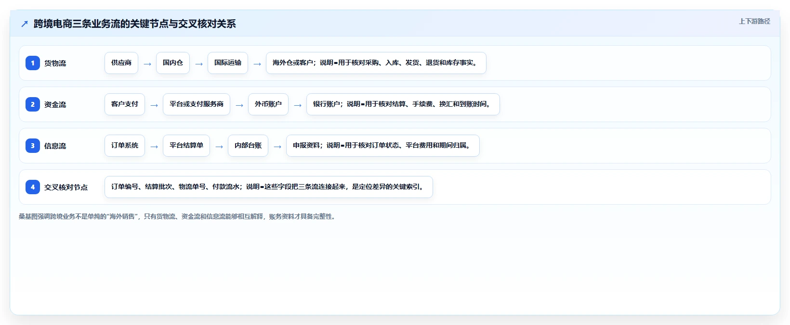
Task: Click the arrow icon beside the title
Action: 25,24
